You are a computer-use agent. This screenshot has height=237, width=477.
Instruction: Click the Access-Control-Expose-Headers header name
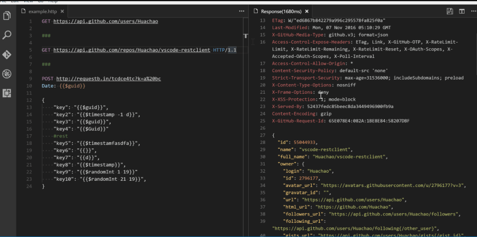(x=310, y=42)
